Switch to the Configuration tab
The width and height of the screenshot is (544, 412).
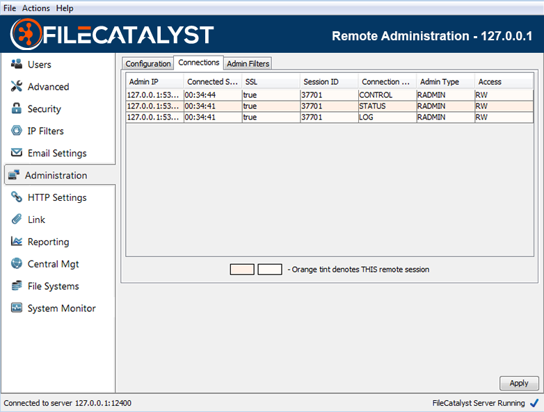coord(147,63)
